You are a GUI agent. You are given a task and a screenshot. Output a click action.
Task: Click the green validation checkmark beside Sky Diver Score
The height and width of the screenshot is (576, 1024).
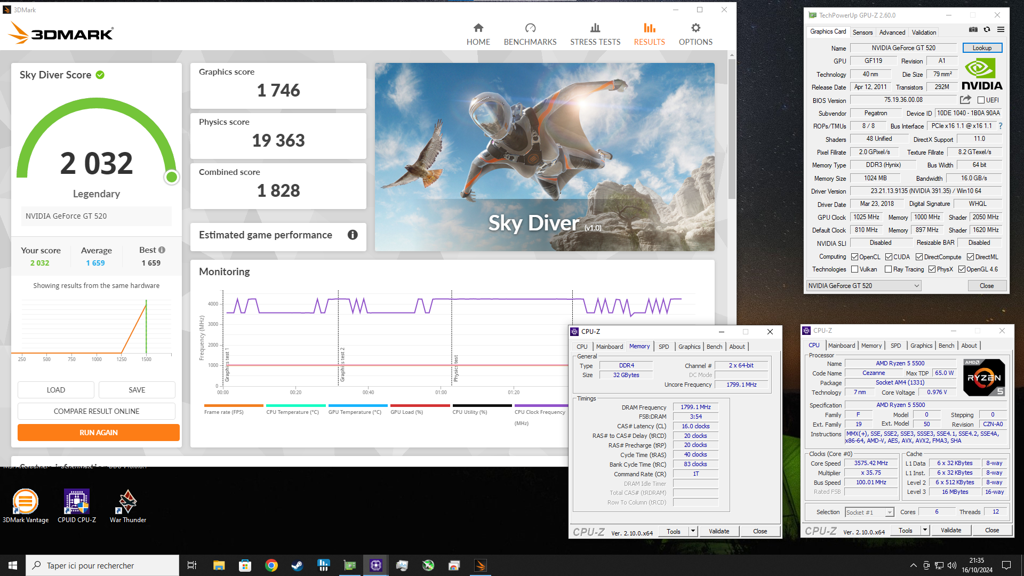pos(100,75)
